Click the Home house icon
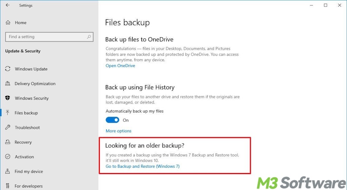 (8, 22)
